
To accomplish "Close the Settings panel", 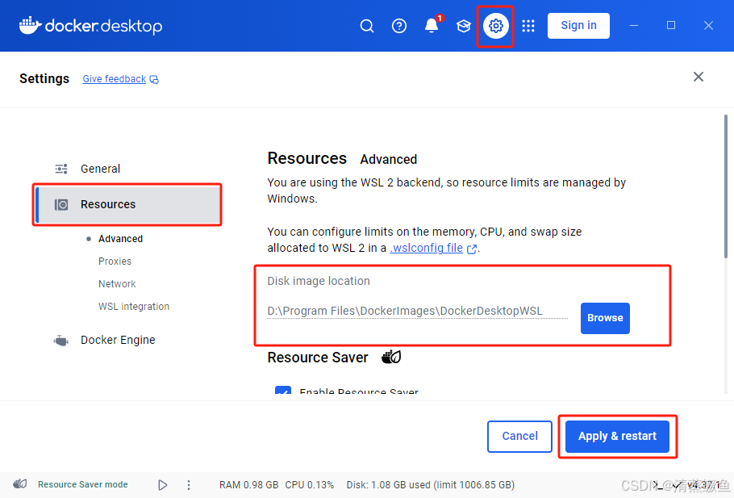I will (x=698, y=77).
